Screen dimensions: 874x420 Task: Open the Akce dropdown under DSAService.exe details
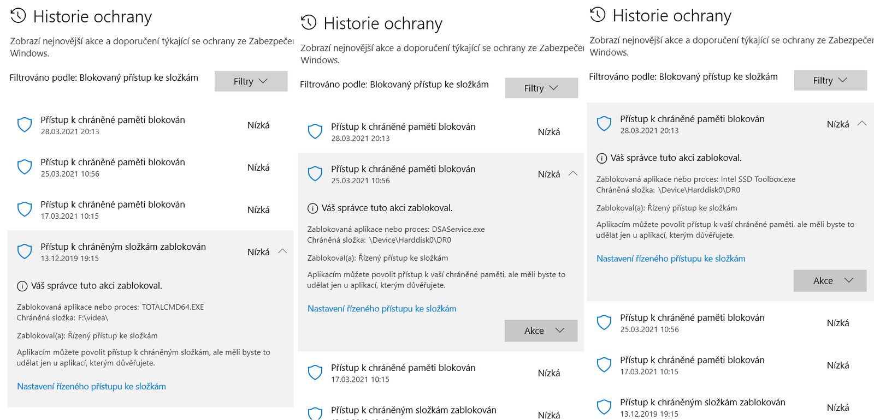click(x=541, y=331)
